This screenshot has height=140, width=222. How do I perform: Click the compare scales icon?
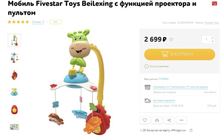click(x=157, y=120)
